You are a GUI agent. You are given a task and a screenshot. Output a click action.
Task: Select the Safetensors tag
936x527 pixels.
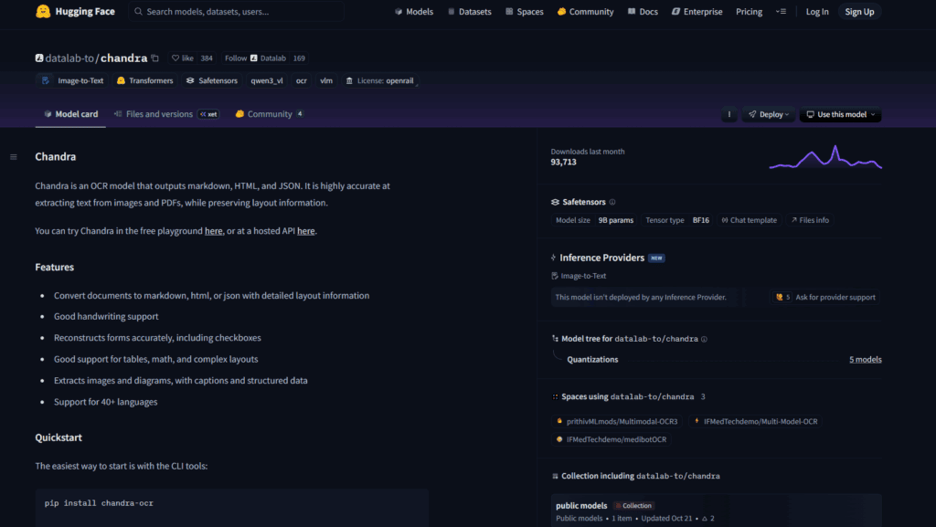pos(211,80)
